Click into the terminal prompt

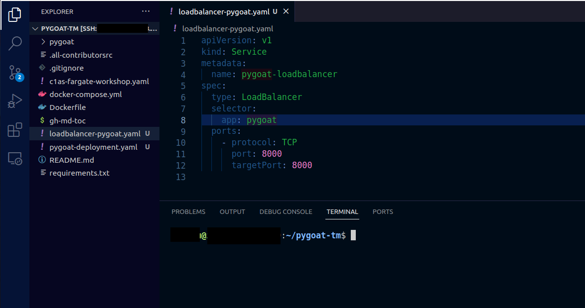click(x=353, y=235)
